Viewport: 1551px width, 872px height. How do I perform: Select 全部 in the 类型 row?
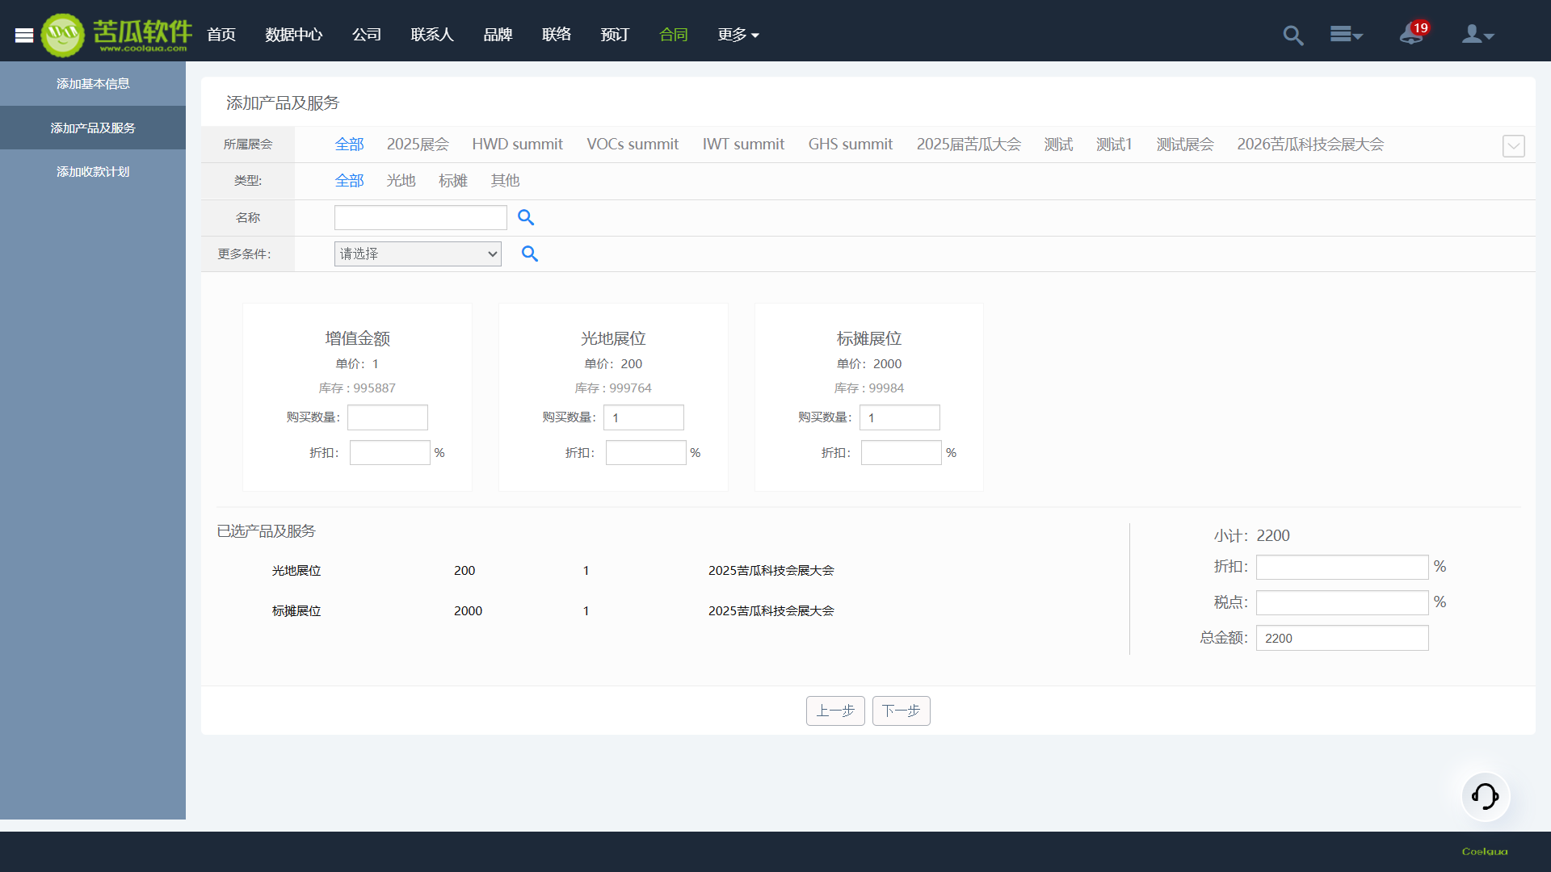350,181
